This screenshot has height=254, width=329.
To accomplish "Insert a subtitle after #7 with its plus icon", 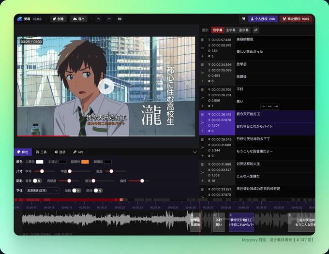I will 202,106.
